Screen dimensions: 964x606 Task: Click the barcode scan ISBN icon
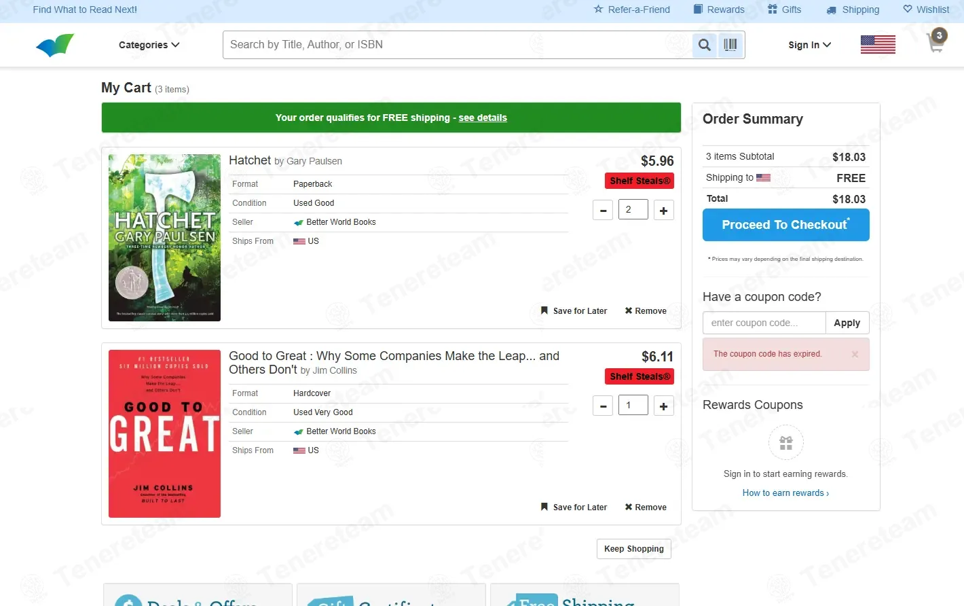coord(730,45)
